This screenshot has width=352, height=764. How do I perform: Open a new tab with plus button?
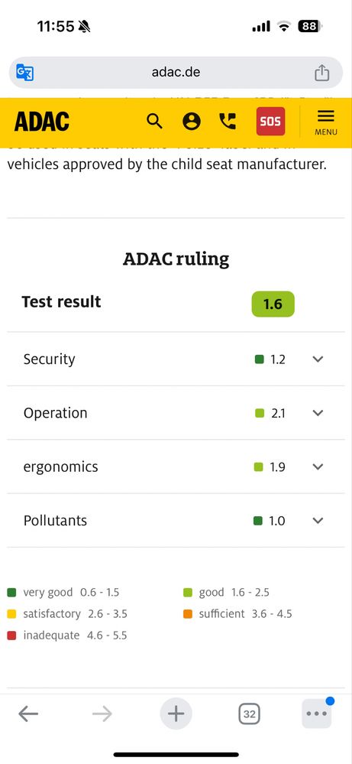(176, 714)
